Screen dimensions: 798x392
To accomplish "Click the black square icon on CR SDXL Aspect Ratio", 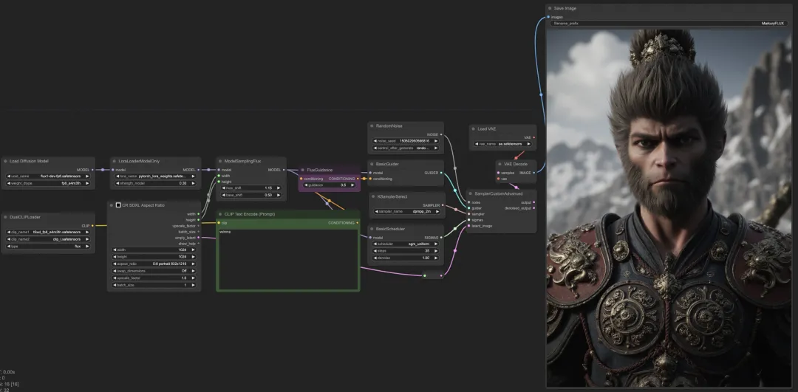I will tap(118, 205).
